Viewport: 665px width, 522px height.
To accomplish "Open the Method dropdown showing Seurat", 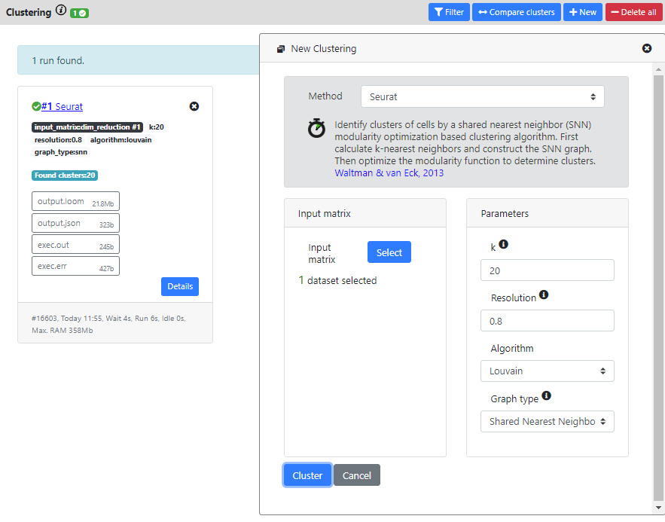I will point(482,96).
